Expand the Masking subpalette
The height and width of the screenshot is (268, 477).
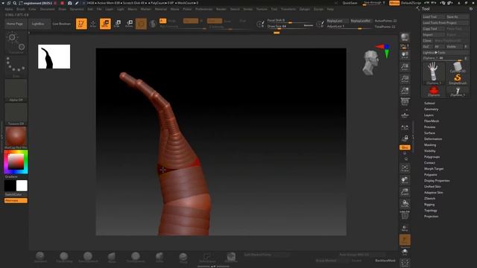click(x=430, y=145)
